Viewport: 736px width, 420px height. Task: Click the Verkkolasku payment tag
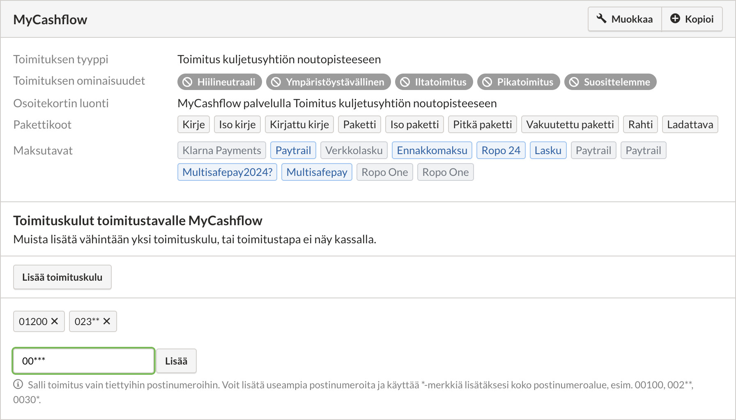(x=354, y=150)
